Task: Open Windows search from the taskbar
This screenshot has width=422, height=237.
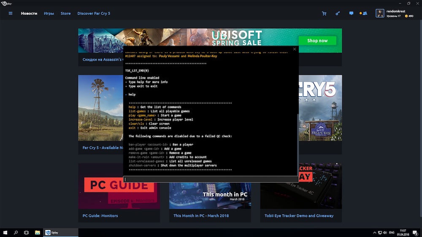Action: 16,232
